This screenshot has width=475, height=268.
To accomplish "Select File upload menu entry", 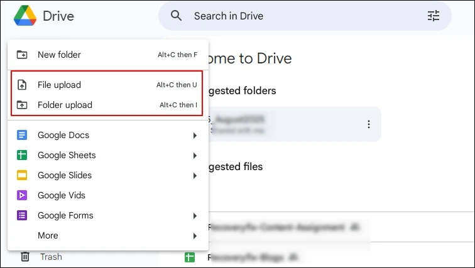I will (107, 85).
